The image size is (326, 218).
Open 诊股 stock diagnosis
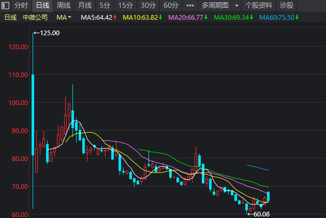coord(287,5)
